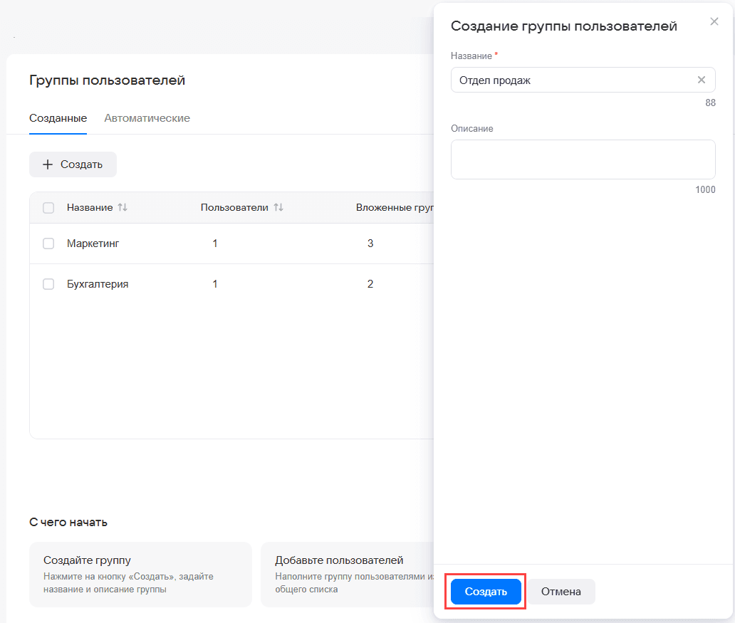Select the Созданные tab
735x623 pixels.
tap(58, 118)
